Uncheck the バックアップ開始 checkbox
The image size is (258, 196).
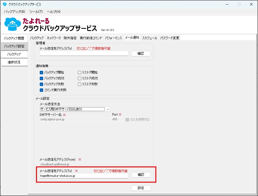(41, 72)
